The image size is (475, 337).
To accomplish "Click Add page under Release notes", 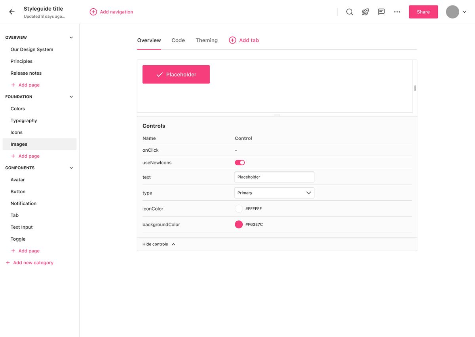I will pyautogui.click(x=29, y=85).
